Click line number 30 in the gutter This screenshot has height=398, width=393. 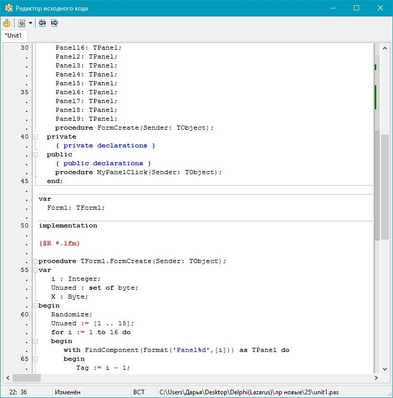(25, 48)
